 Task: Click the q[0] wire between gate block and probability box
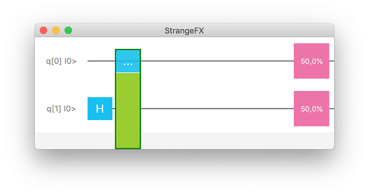pyautogui.click(x=216, y=61)
